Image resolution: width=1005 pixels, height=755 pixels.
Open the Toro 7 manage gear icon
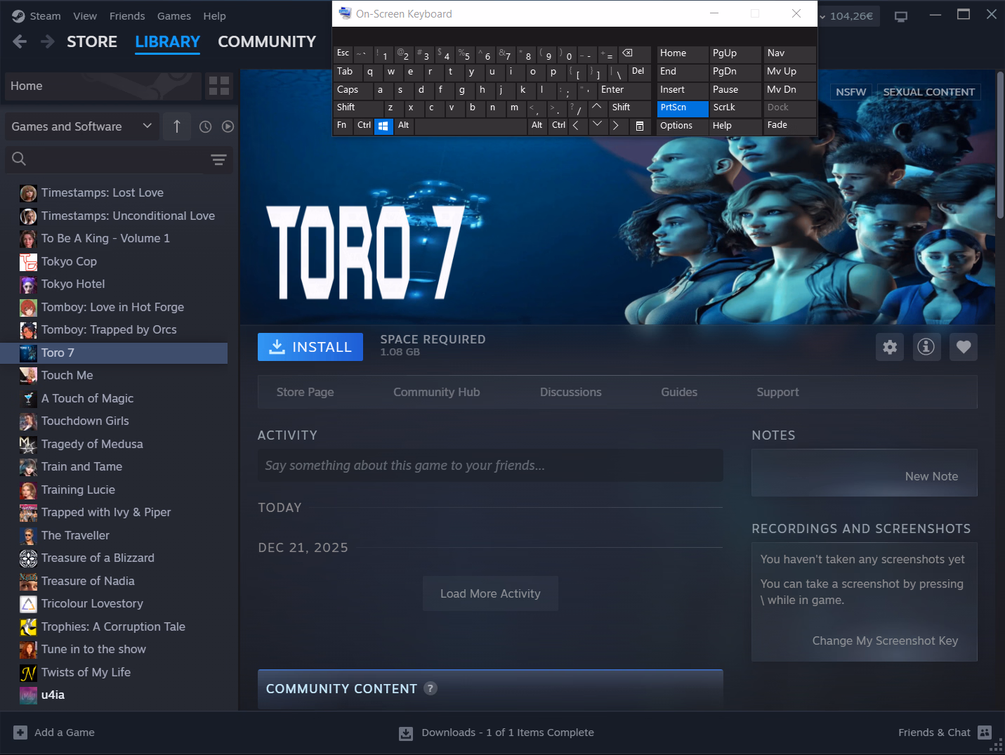click(890, 347)
